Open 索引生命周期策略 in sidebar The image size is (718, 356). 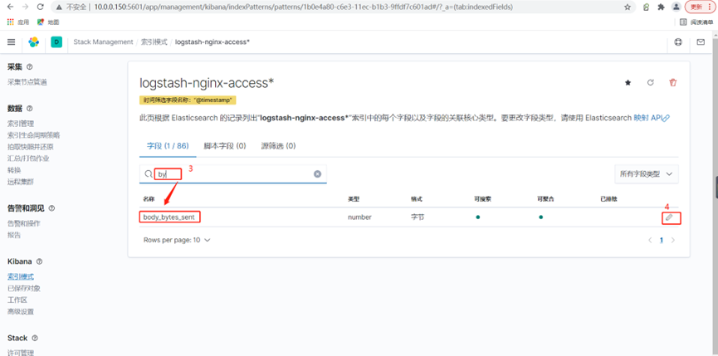[x=33, y=135]
